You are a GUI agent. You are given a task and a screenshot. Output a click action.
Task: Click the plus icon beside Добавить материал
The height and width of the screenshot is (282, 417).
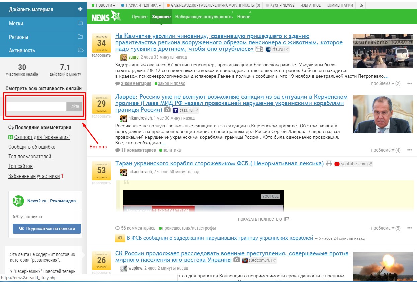(x=80, y=9)
